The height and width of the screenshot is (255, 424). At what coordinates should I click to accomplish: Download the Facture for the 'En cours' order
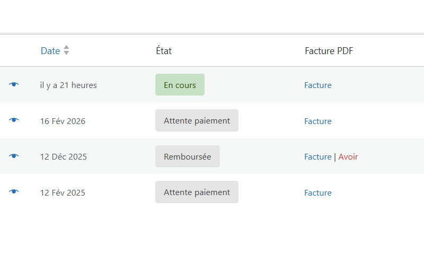pyautogui.click(x=318, y=85)
